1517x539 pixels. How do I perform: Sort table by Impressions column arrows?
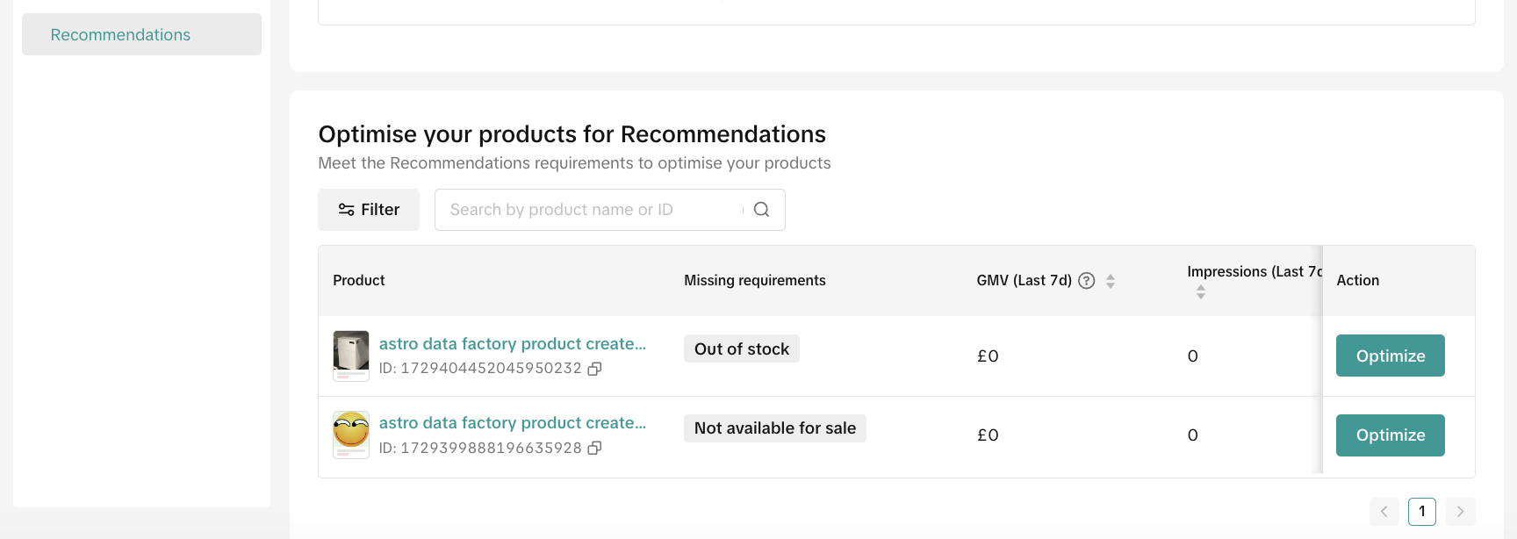(x=1200, y=292)
